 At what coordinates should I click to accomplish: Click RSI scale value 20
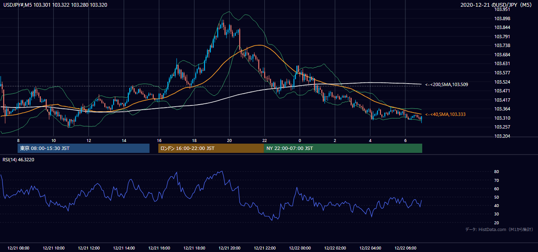(497, 223)
